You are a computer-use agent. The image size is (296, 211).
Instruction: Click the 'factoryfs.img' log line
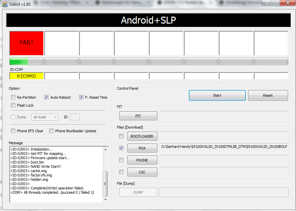pos(31,175)
